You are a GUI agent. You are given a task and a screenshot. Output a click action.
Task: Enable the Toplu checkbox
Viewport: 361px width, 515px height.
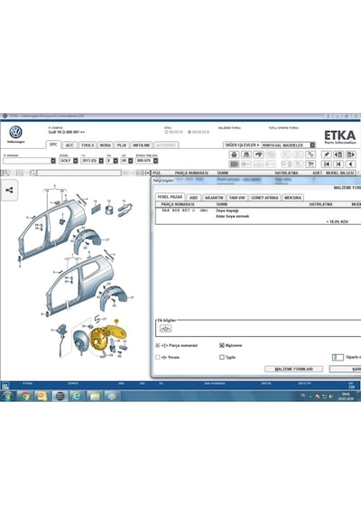point(222,357)
